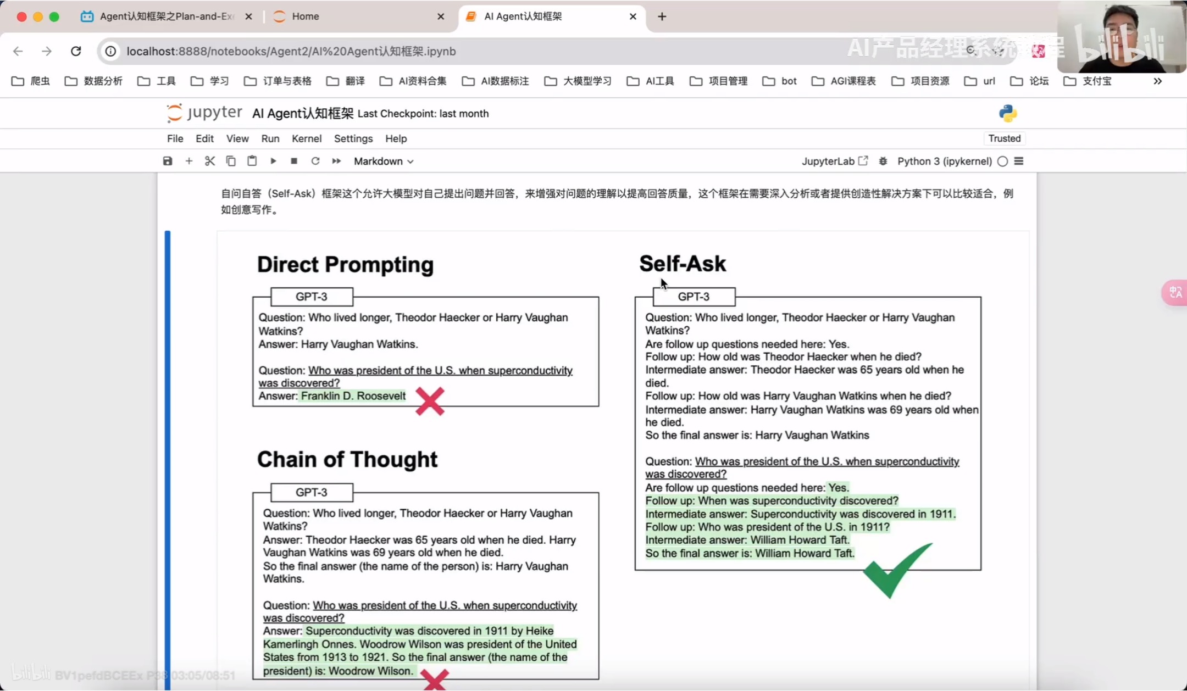Copy the selected cell
The height and width of the screenshot is (691, 1187).
coord(231,161)
